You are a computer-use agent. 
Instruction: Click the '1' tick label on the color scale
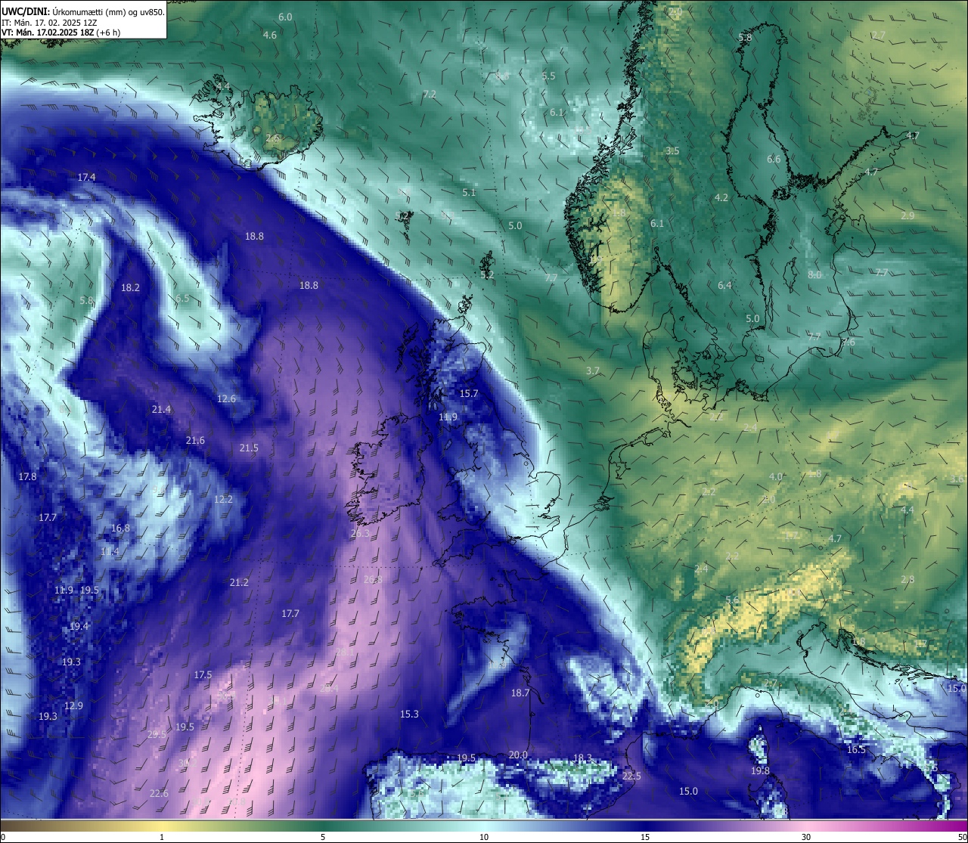pos(162,836)
